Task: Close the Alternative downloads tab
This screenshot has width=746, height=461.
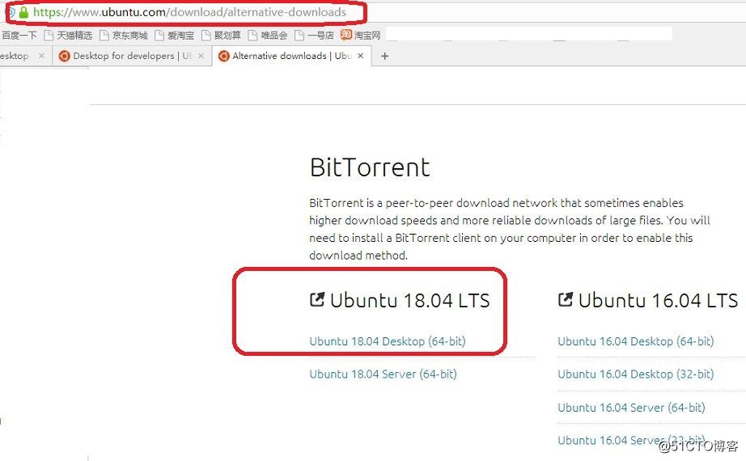Action: pyautogui.click(x=361, y=56)
